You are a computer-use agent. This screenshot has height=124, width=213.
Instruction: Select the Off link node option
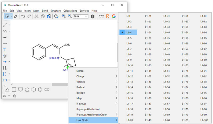pyautogui.click(x=128, y=16)
